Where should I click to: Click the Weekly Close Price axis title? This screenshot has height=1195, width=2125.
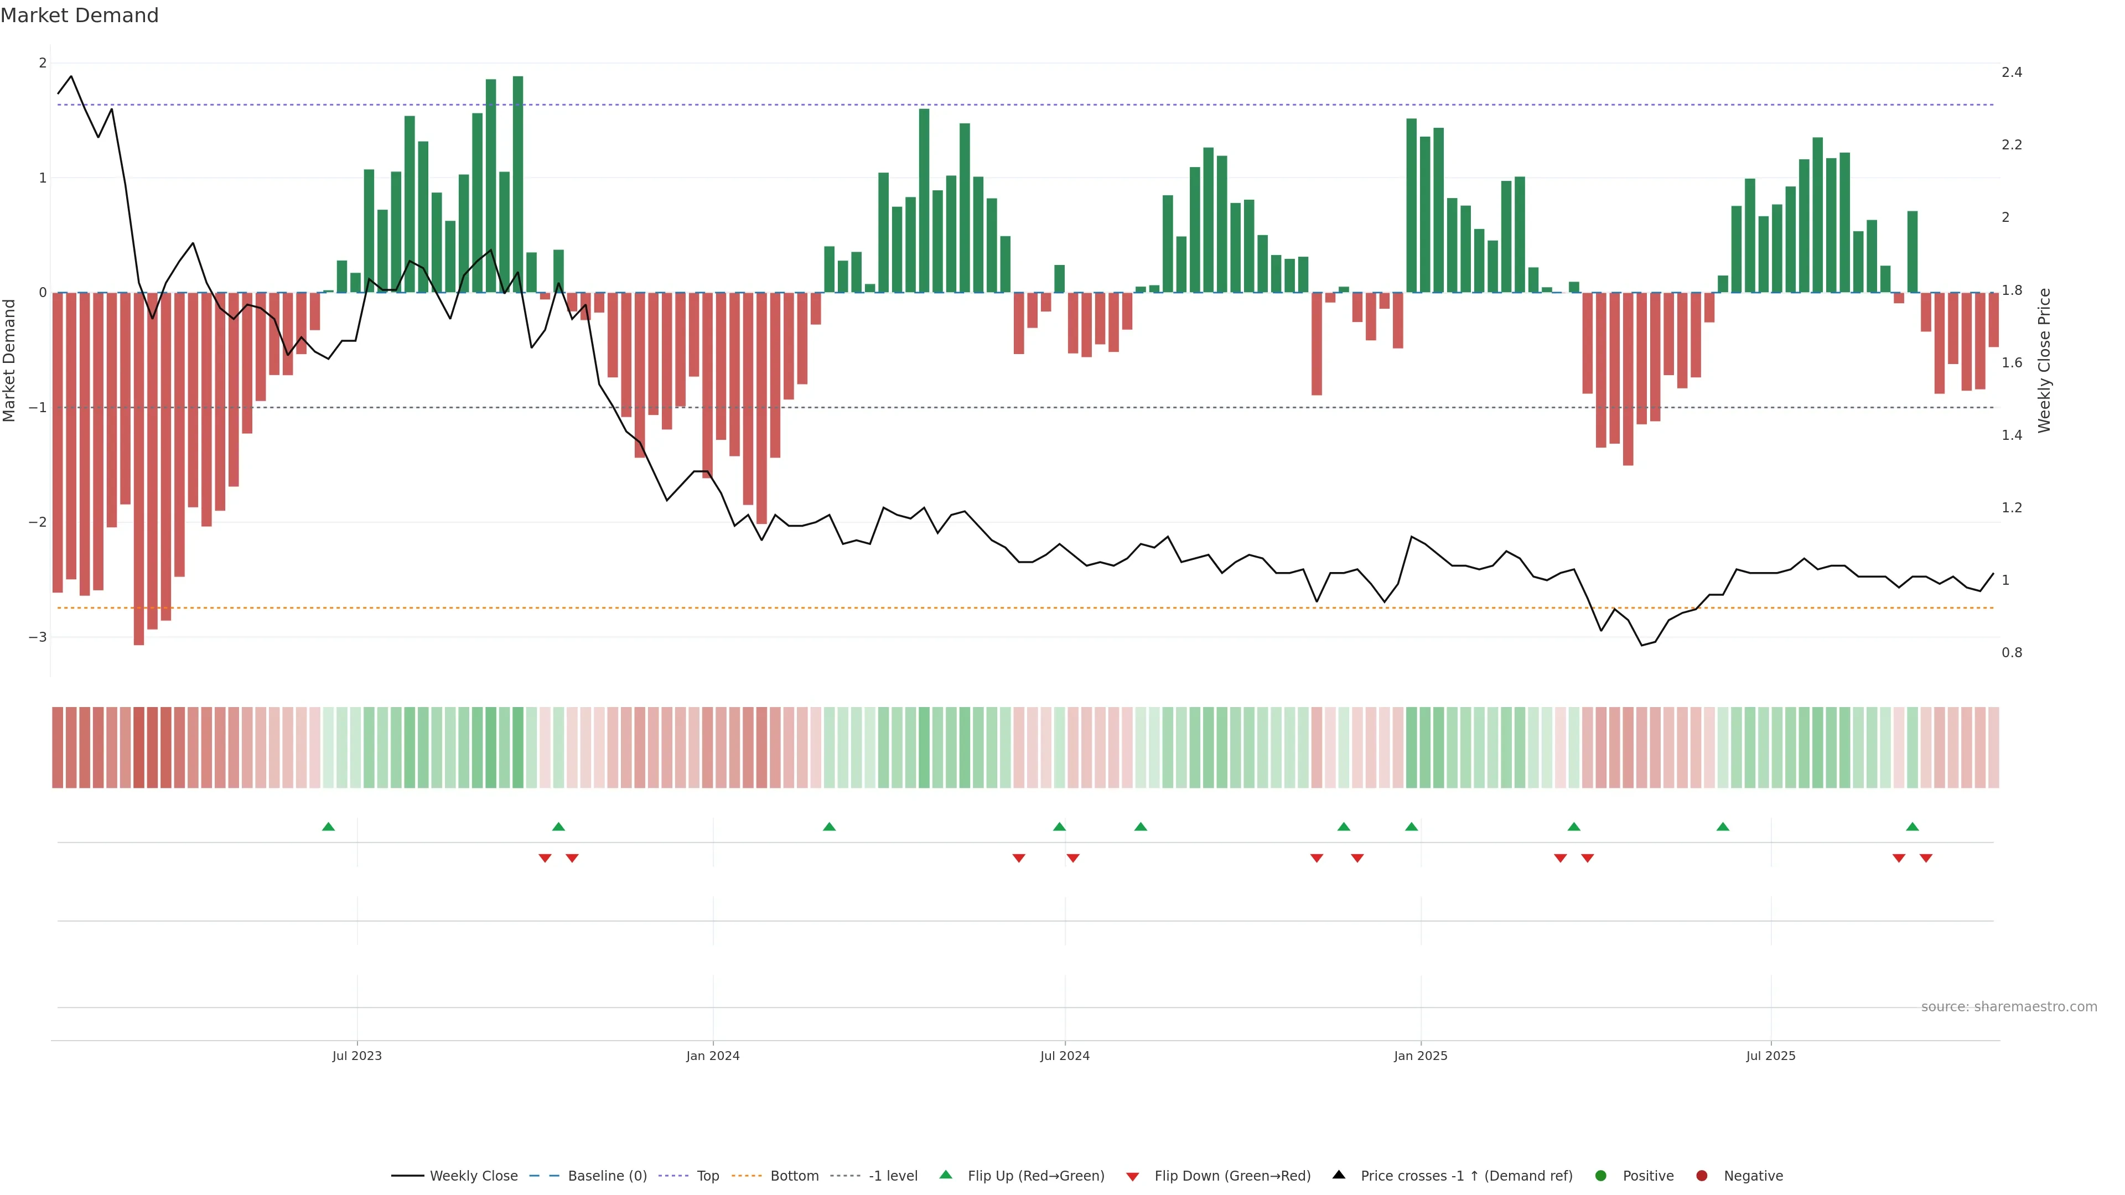[x=2044, y=360]
